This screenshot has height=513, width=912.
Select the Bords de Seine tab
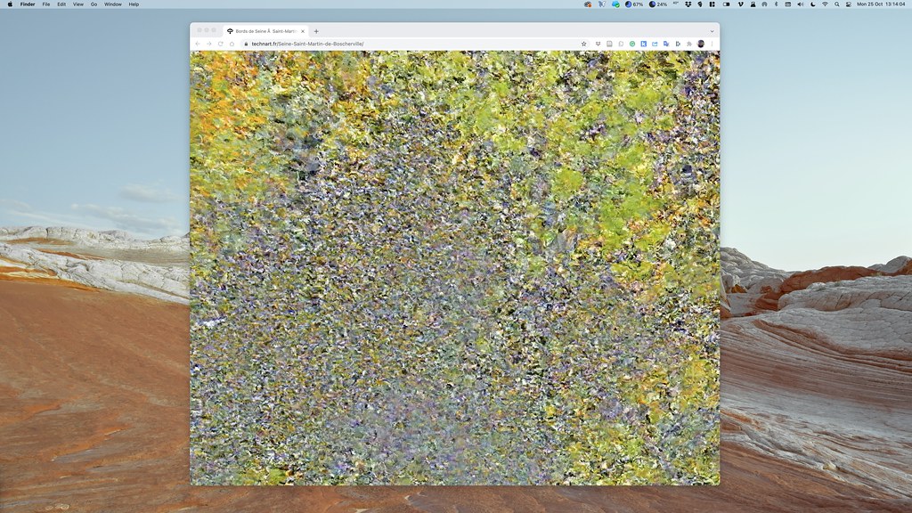tap(265, 31)
